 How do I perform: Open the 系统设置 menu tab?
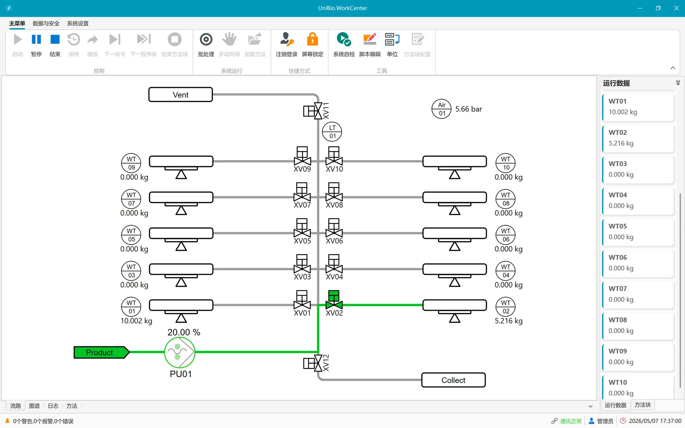pyautogui.click(x=78, y=23)
